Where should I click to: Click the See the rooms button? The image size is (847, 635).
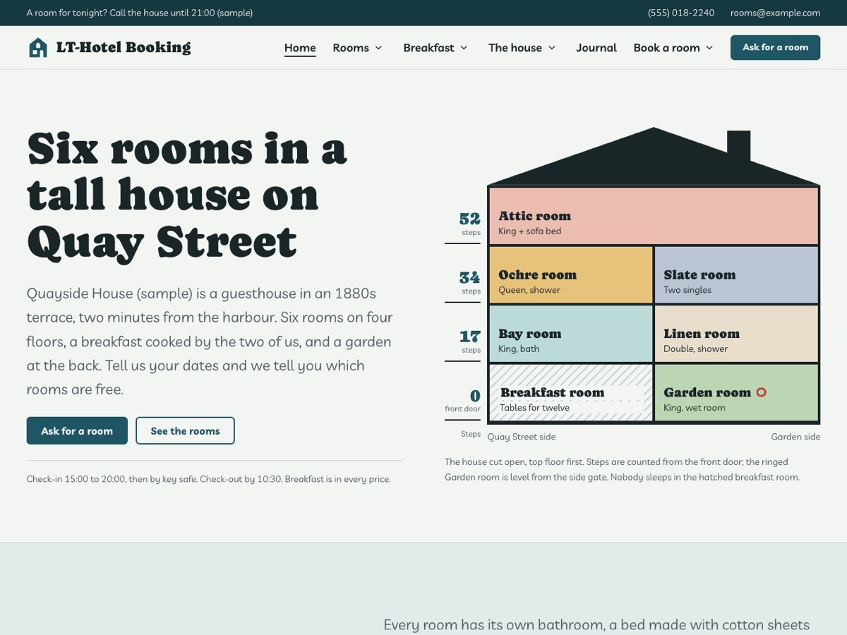(185, 430)
